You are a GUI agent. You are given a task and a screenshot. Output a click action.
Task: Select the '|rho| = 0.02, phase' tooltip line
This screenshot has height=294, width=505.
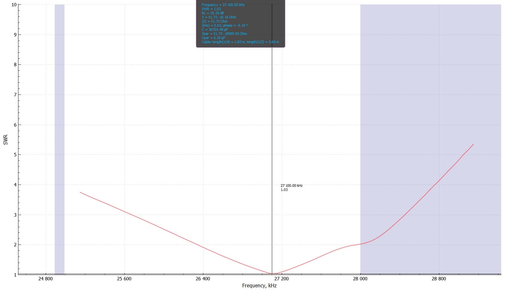click(225, 25)
